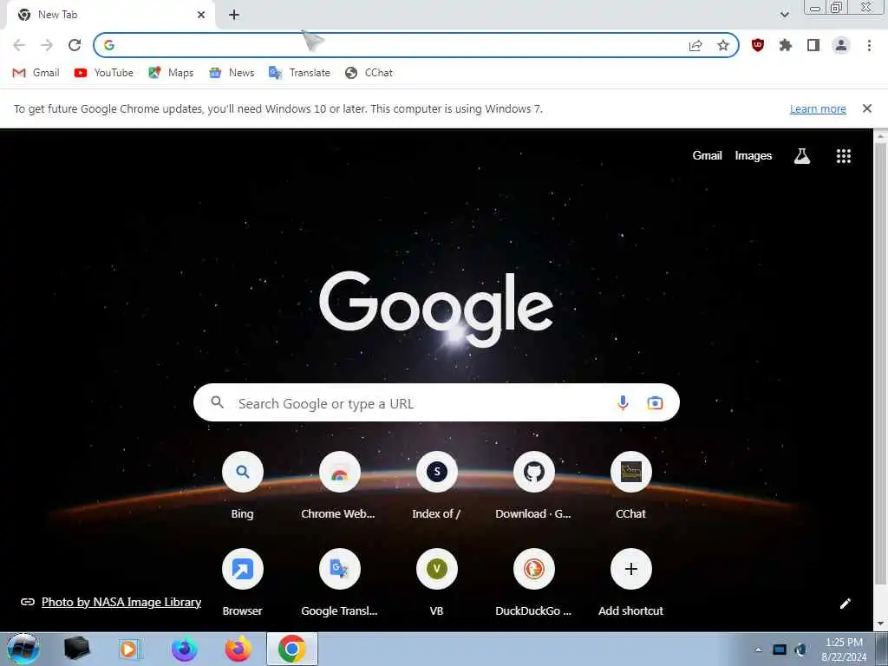The height and width of the screenshot is (666, 888).
Task: Open the Gmail link on the page
Action: [707, 156]
